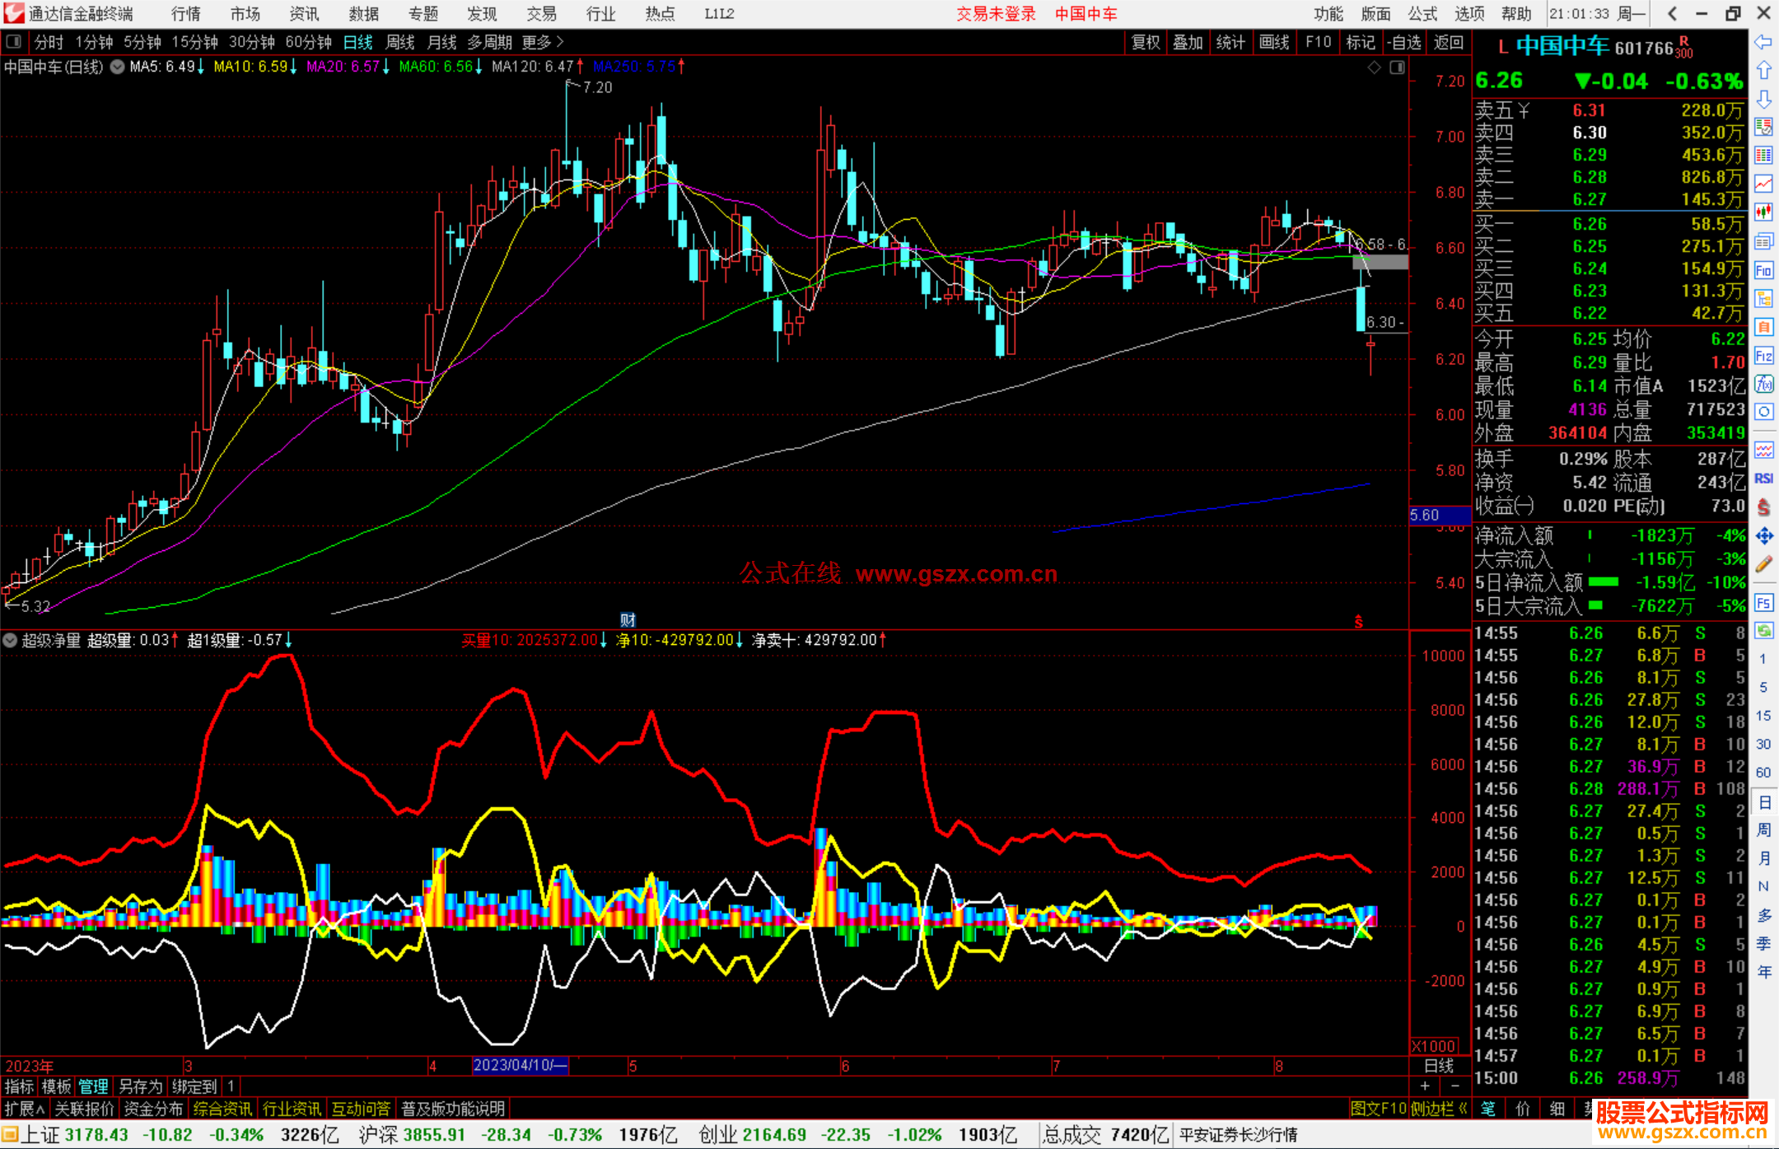Screen dimensions: 1779x1149
Task: Click the K-line candlestick sidebar icon
Action: tap(1763, 212)
